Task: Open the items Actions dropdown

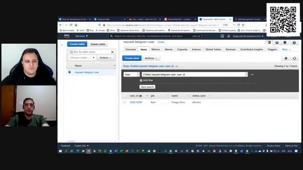Action: 151,58
